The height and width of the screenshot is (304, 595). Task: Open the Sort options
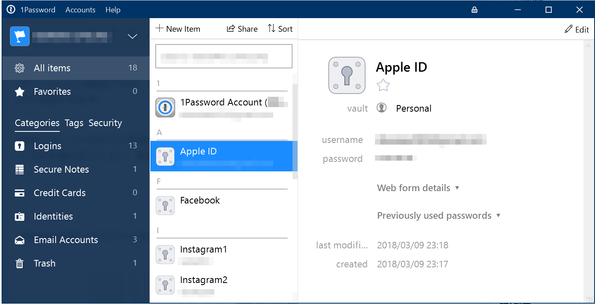click(x=280, y=28)
